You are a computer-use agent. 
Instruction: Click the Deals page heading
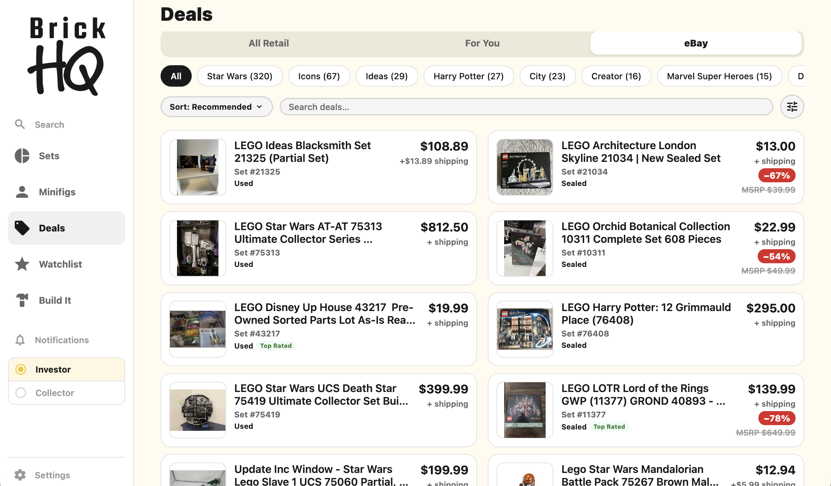click(186, 14)
